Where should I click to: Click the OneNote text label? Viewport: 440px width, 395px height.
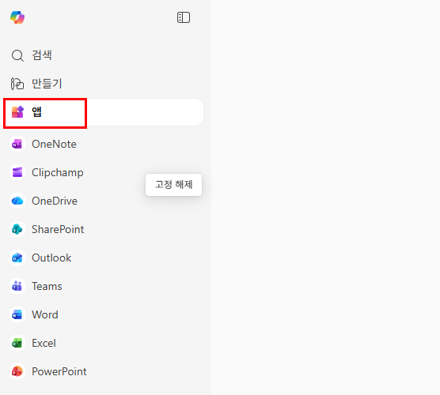(54, 144)
